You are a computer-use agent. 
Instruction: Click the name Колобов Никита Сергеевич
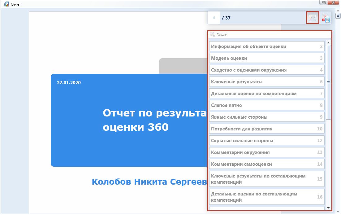pos(149,182)
